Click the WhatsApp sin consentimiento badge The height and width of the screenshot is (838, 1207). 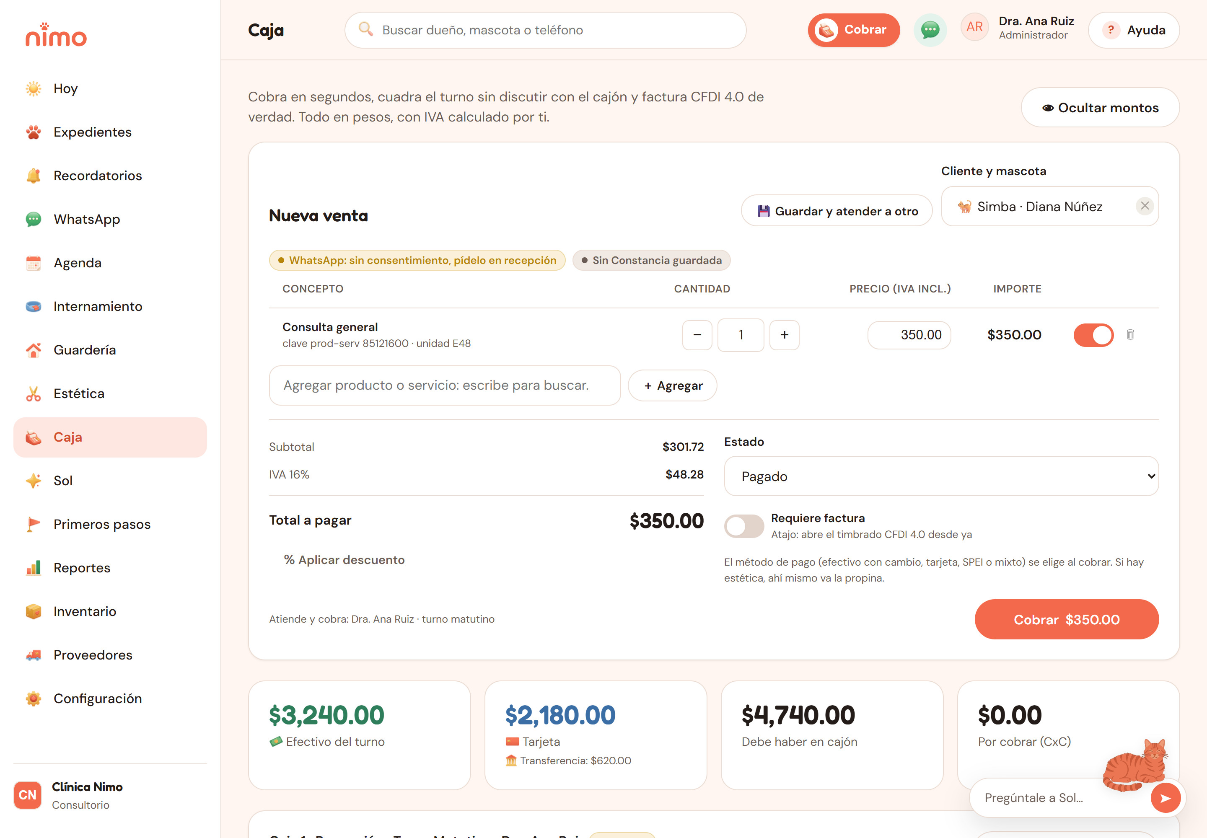[x=417, y=260]
